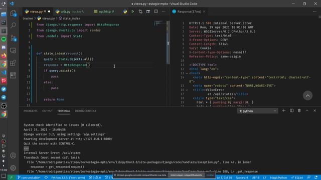
Task: Change end of line sequence 'LF'
Action: click(264, 177)
